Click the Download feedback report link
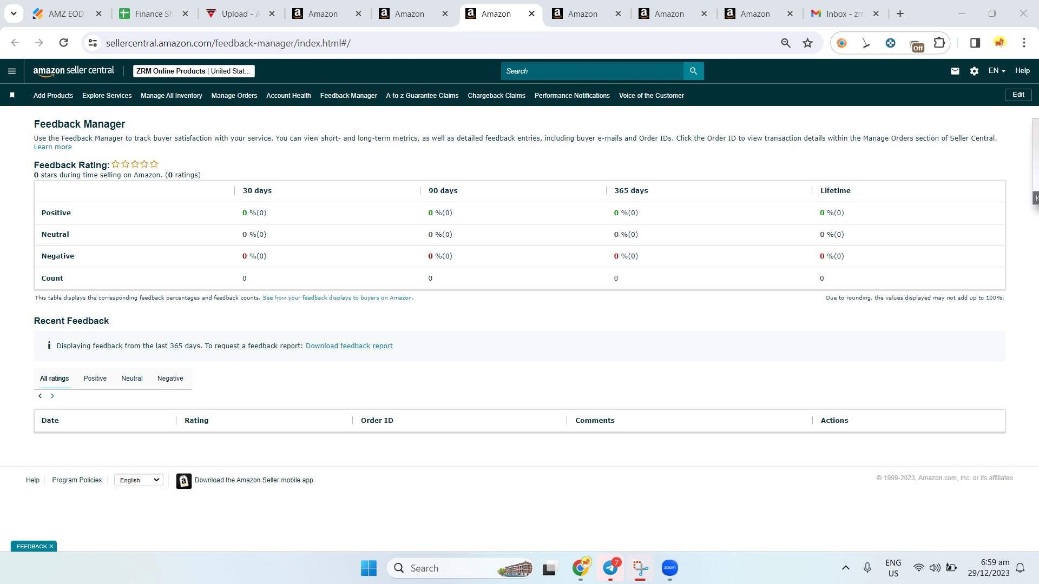 click(349, 346)
